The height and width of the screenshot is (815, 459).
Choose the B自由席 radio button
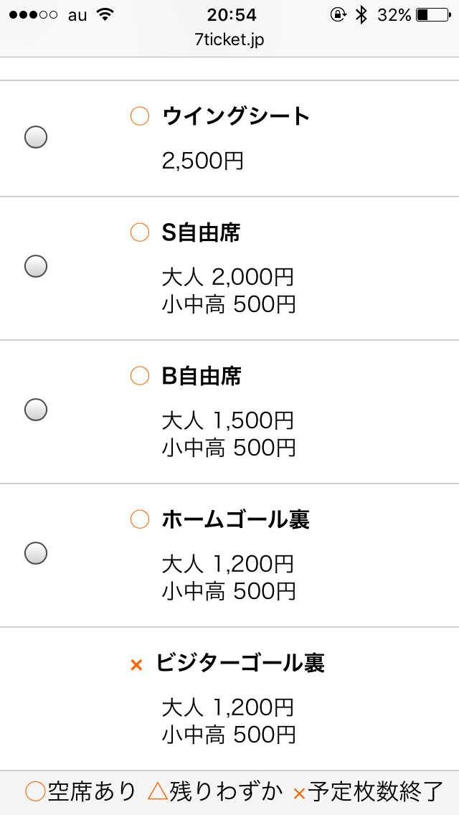coord(36,410)
